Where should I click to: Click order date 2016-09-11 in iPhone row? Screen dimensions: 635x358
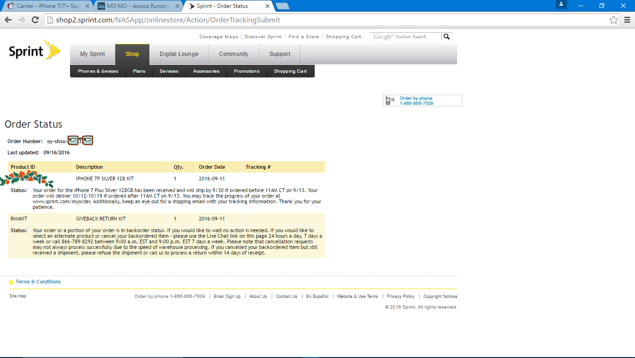pyautogui.click(x=212, y=179)
